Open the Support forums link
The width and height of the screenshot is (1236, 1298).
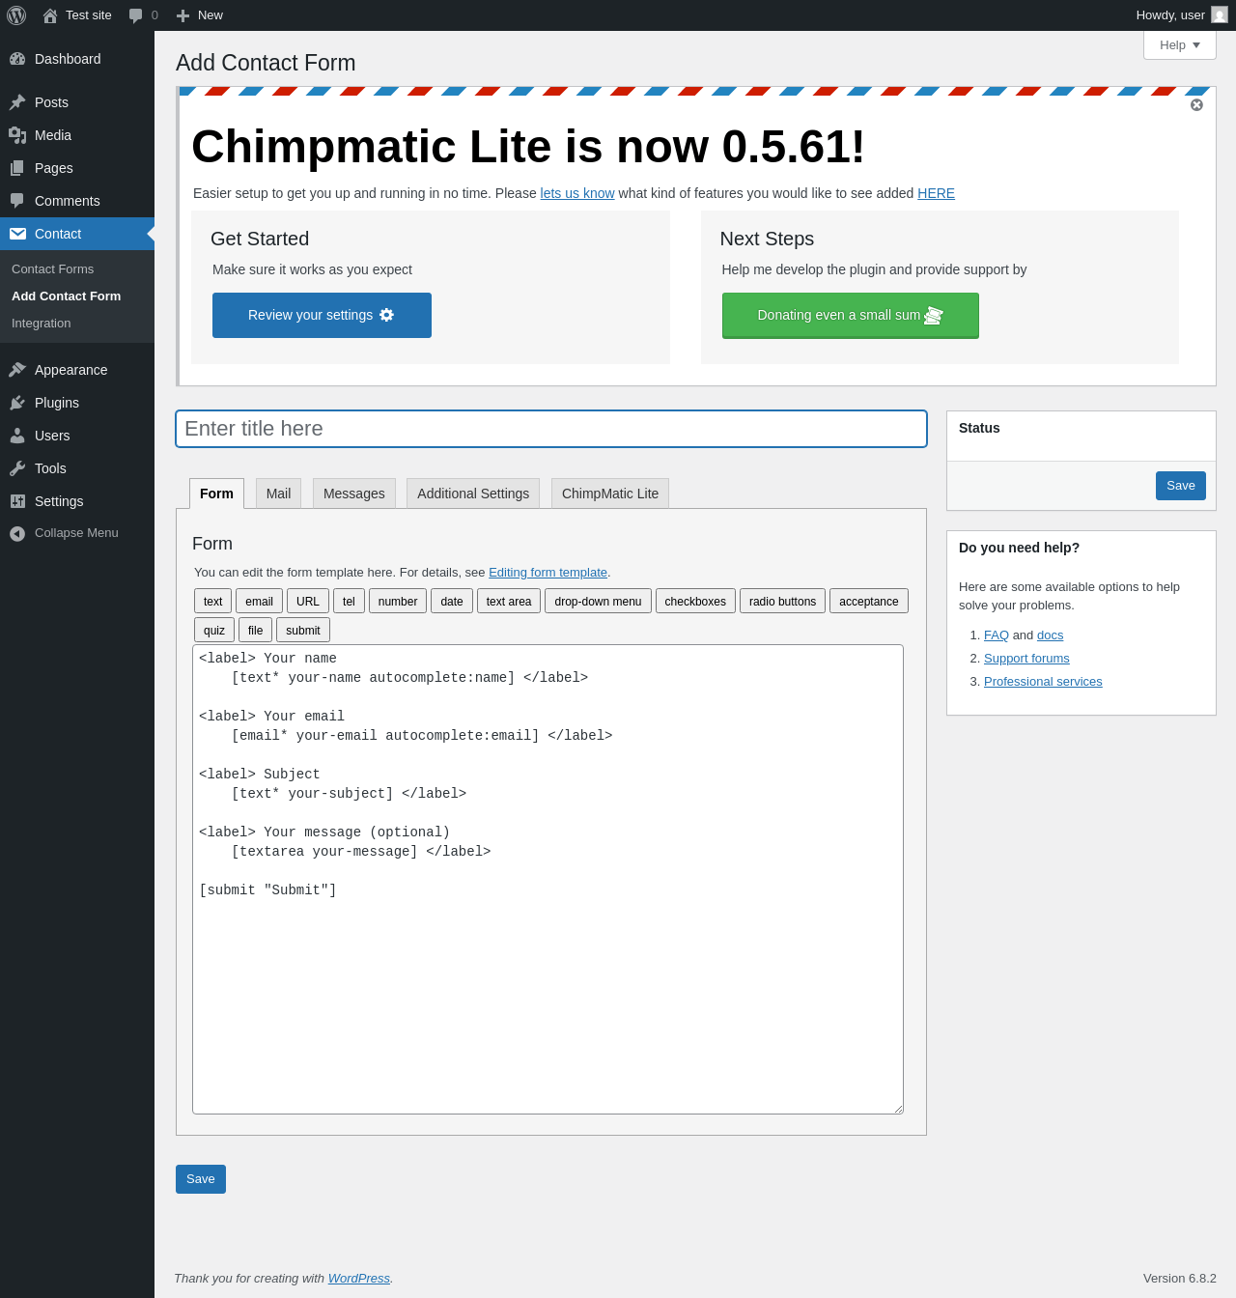click(x=1026, y=659)
